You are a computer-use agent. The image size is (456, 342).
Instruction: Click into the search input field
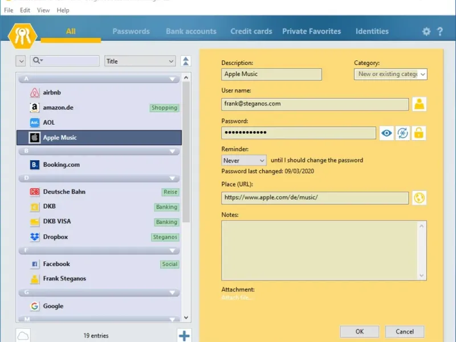pos(64,61)
